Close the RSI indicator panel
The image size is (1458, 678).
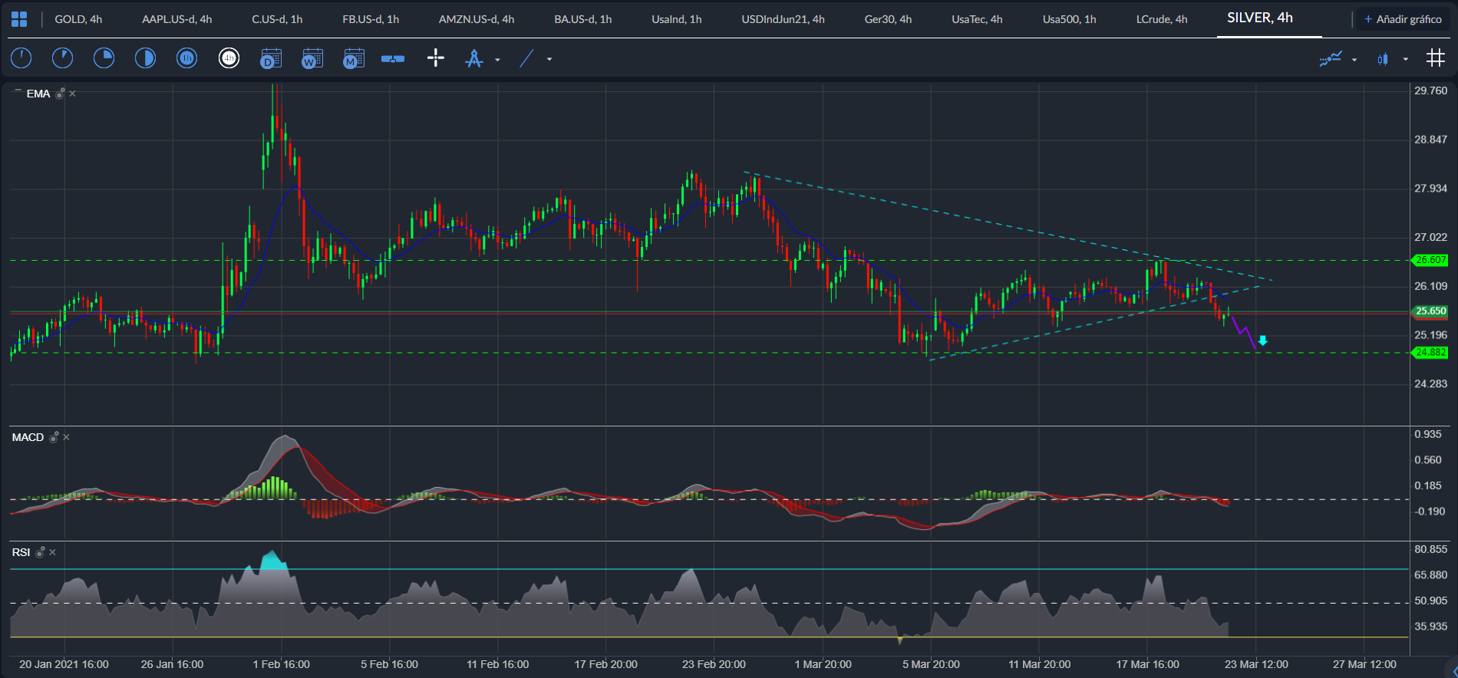click(52, 552)
